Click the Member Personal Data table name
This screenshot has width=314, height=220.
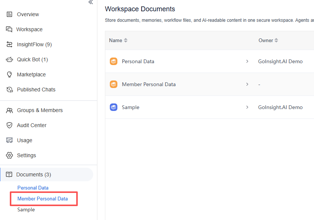coord(149,85)
